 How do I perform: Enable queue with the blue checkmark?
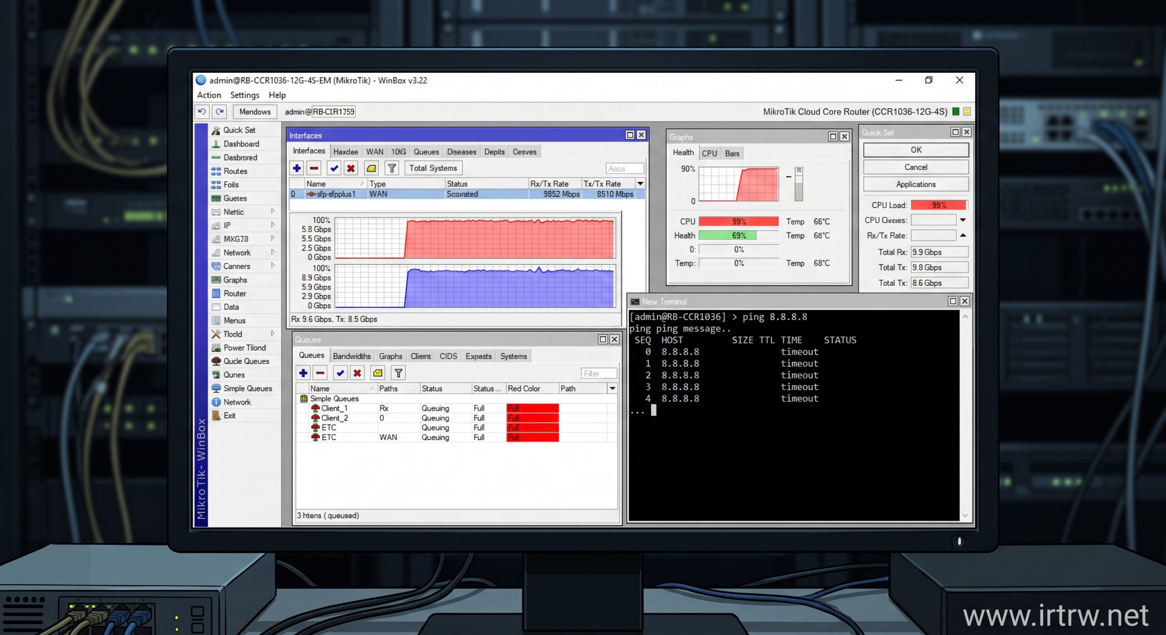[340, 373]
